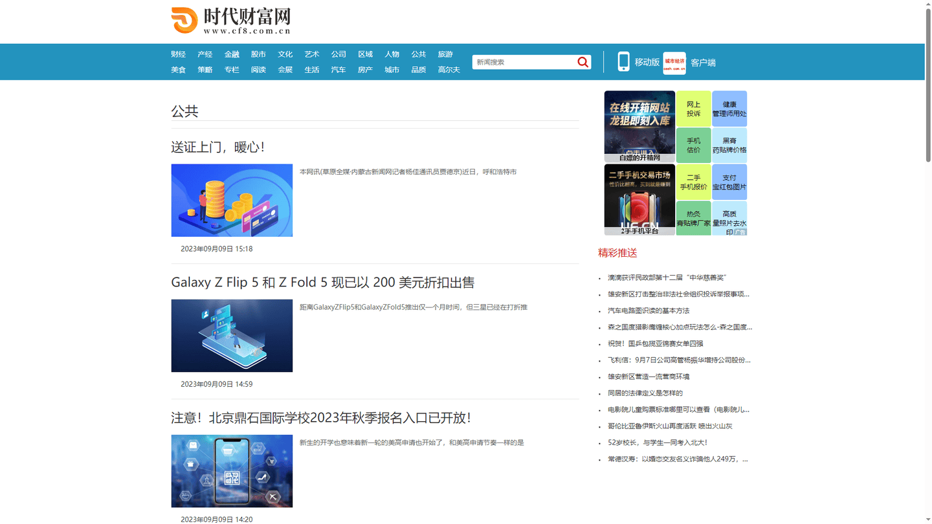Select 生活 in the navigation bar
Image resolution: width=932 pixels, height=524 pixels.
(312, 70)
